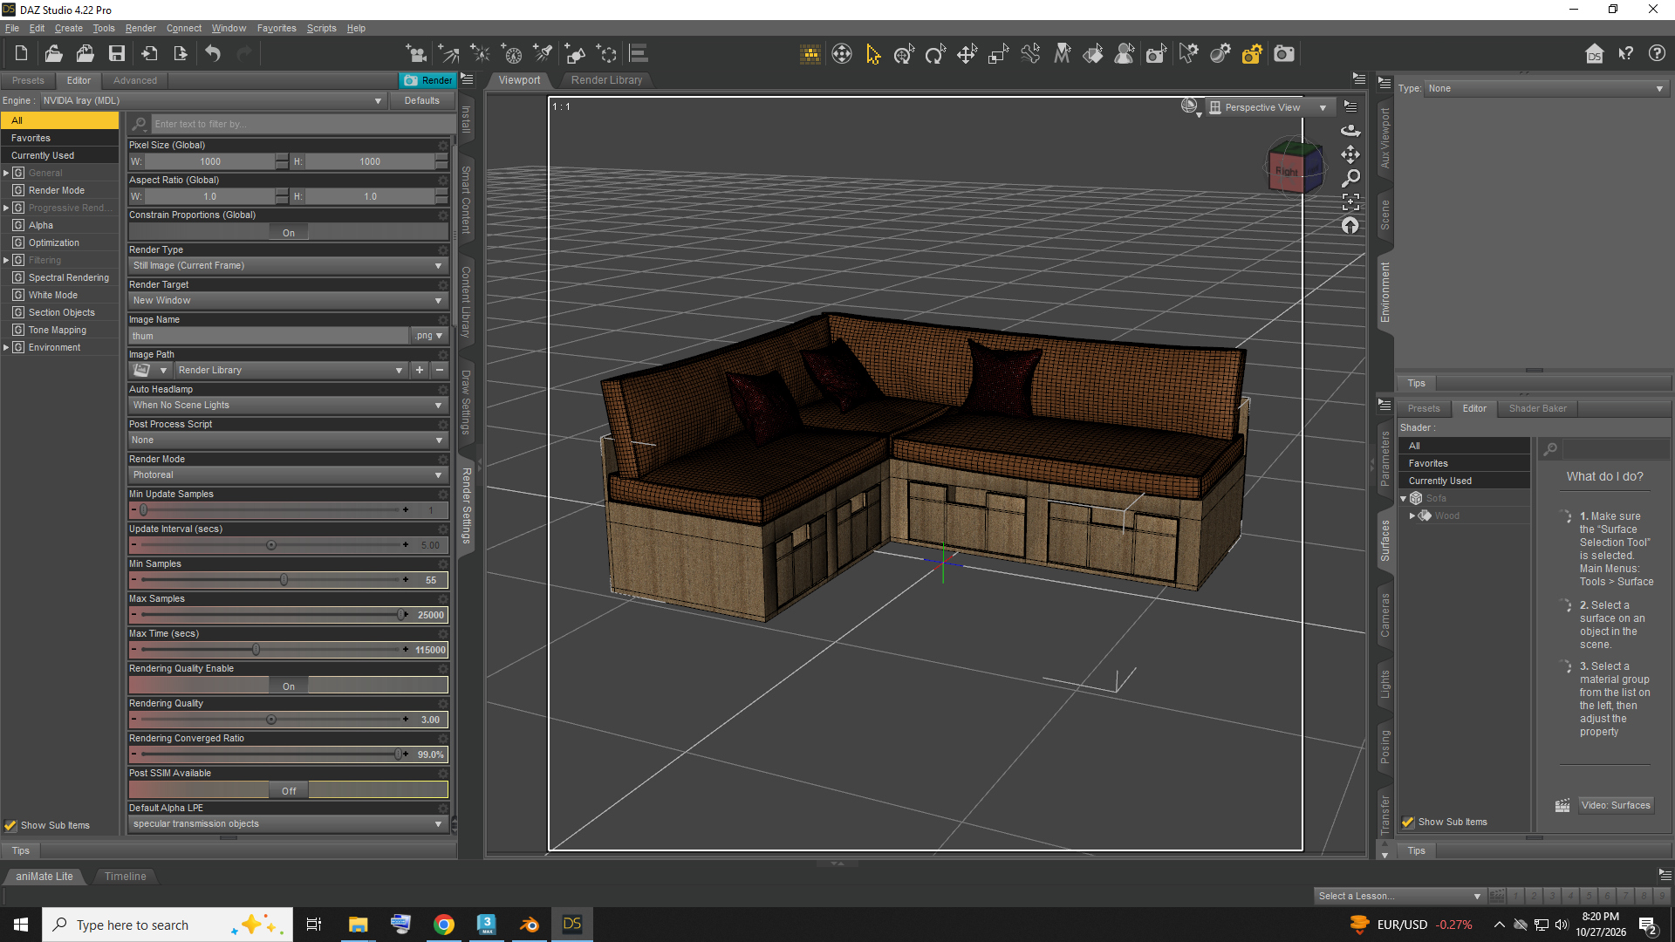Click the Render camera icon in toolbar
Image resolution: width=1675 pixels, height=942 pixels.
(1284, 54)
